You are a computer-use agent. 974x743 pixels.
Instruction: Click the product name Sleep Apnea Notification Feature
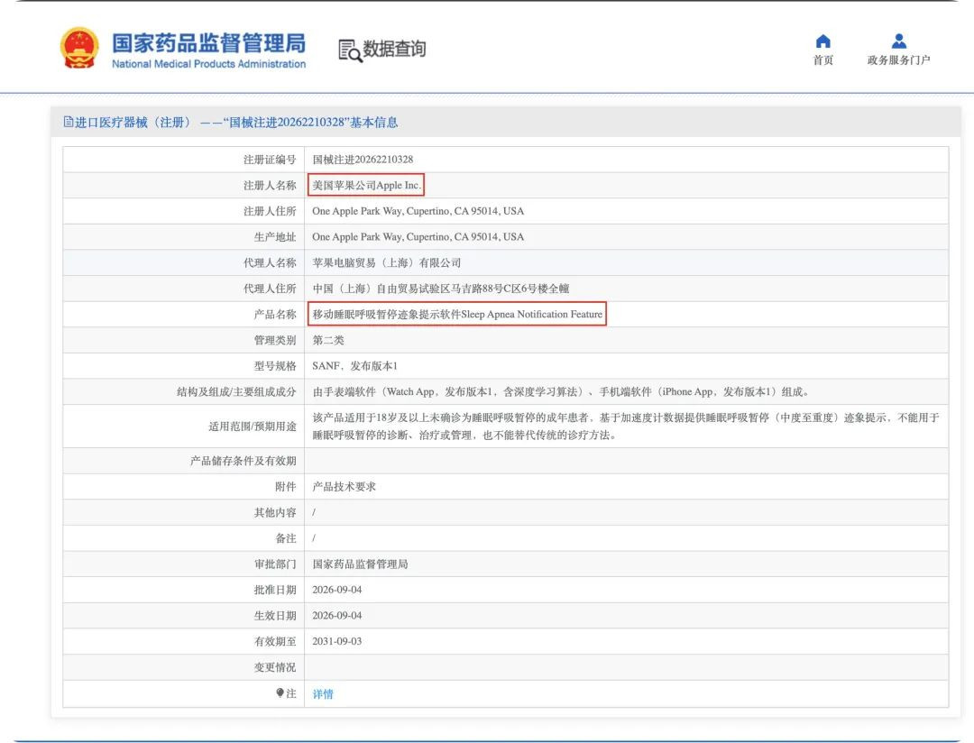[458, 315]
